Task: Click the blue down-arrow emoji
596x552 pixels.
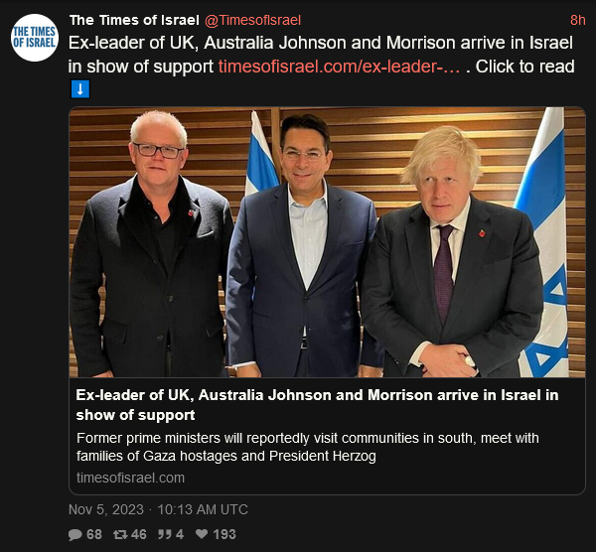Action: coord(80,89)
